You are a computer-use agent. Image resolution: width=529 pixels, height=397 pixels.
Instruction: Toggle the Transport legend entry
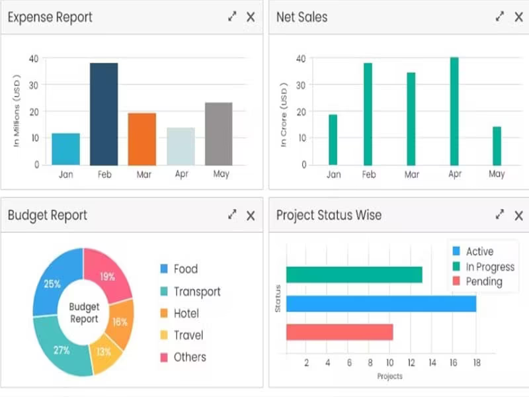click(x=190, y=291)
